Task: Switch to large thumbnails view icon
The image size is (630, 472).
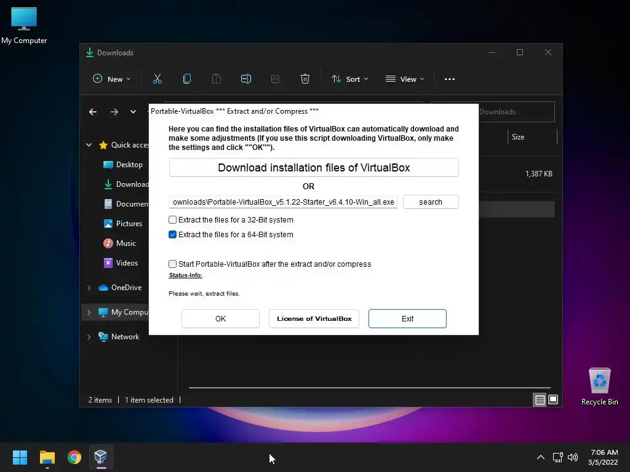Action: point(553,399)
